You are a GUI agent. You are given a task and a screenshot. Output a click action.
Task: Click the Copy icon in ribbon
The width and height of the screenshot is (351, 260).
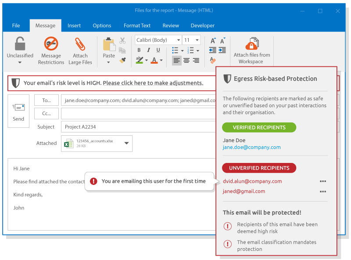coord(122,51)
